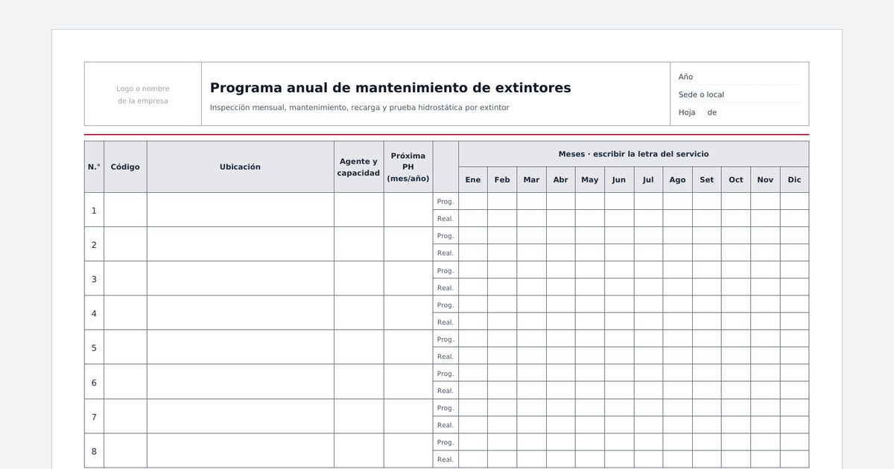Click the 'Mar' month header
The image size is (894, 469).
click(x=531, y=179)
